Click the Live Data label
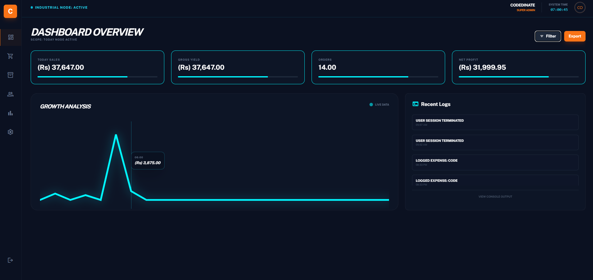This screenshot has height=280, width=593. [x=382, y=105]
